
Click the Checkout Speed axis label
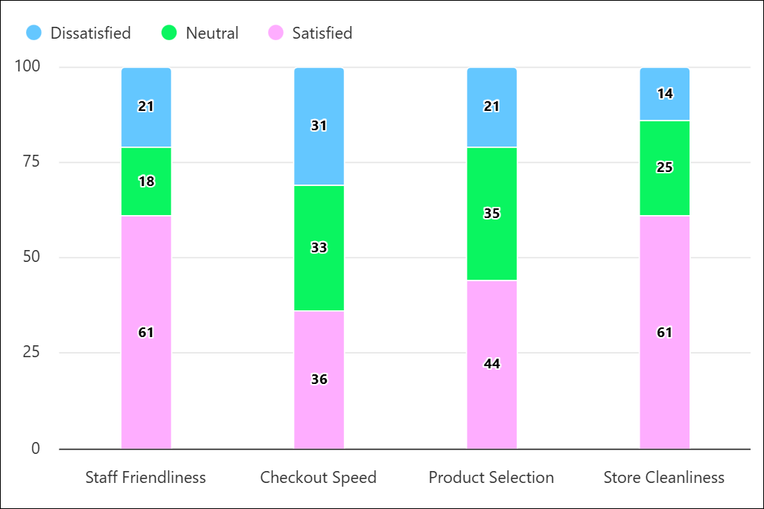click(319, 478)
